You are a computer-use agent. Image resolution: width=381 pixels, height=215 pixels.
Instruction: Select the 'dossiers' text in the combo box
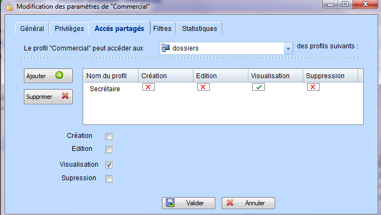pos(185,48)
